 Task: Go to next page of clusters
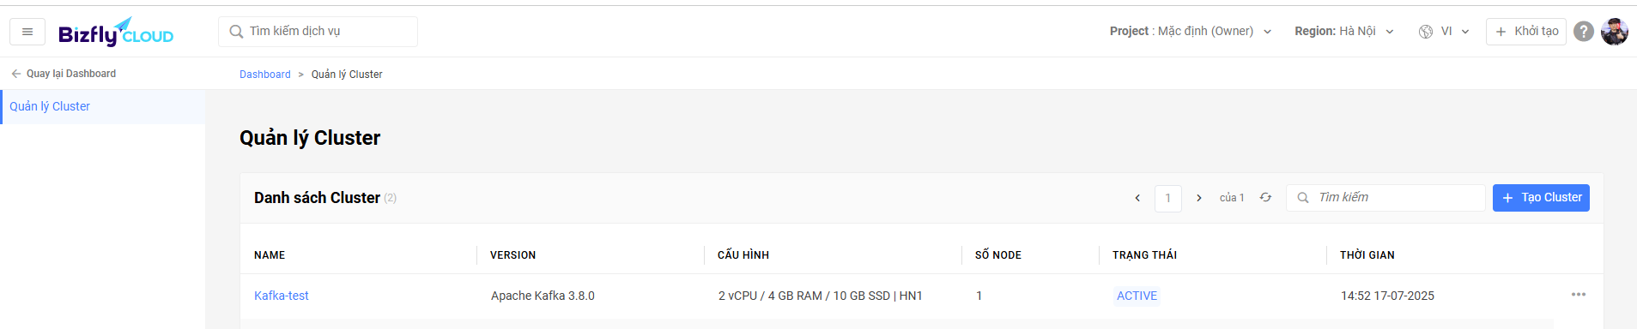point(1199,198)
